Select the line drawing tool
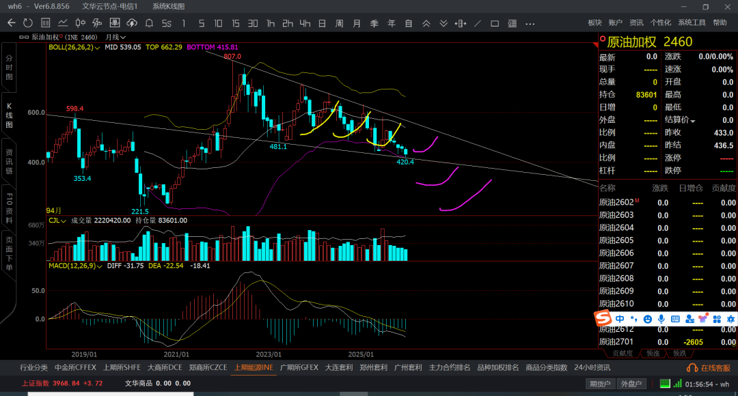The height and width of the screenshot is (396, 738). (478, 23)
